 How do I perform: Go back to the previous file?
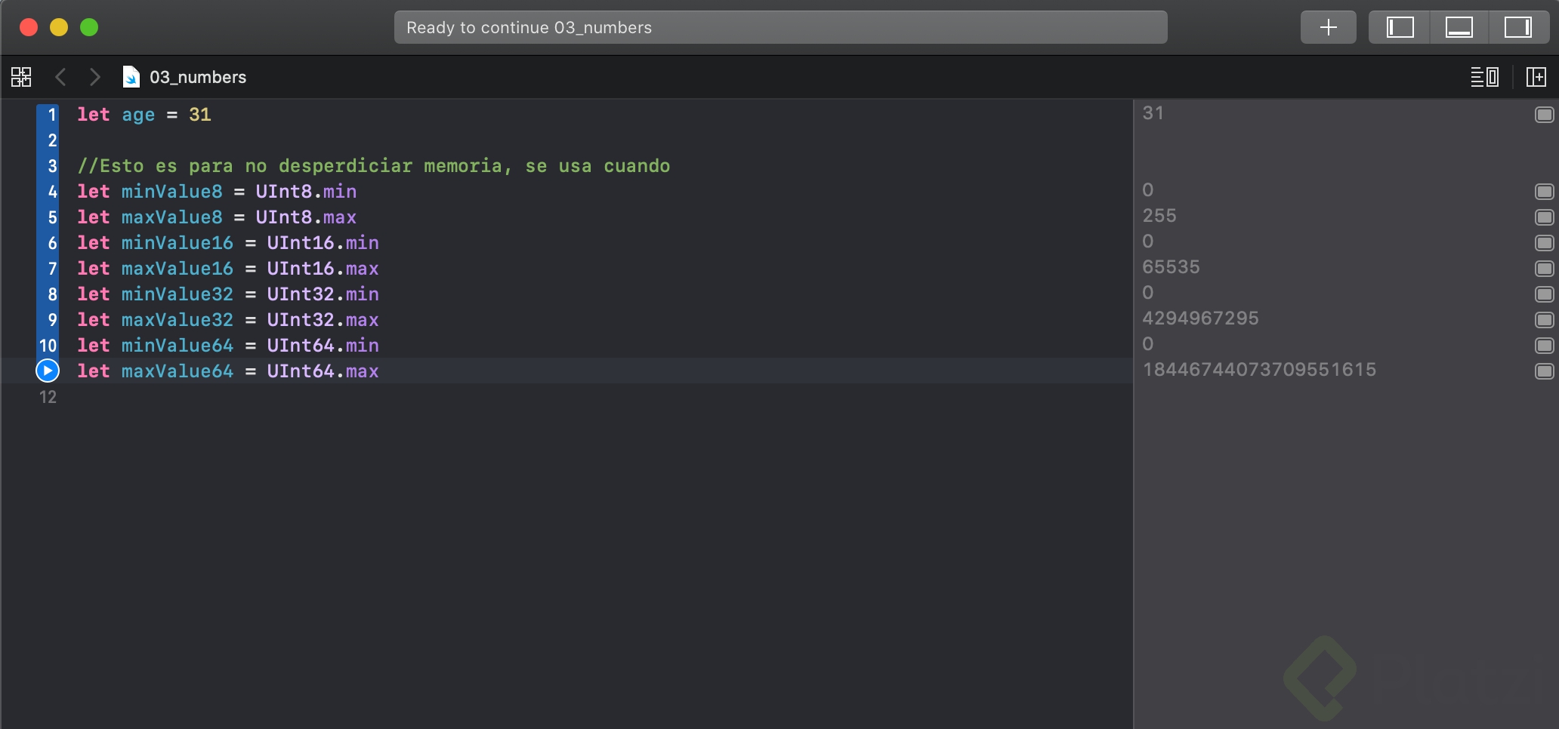[x=61, y=77]
